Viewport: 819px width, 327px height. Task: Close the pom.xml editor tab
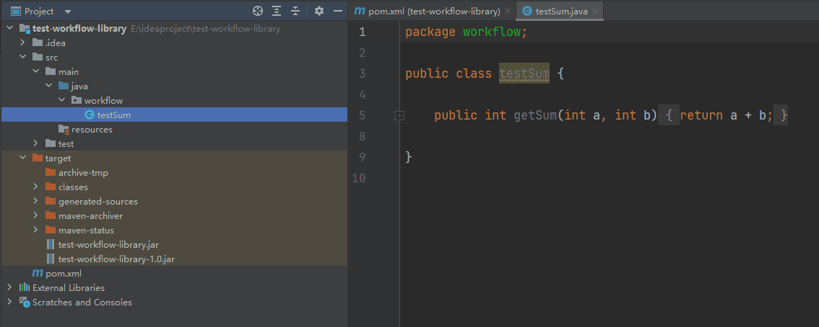[508, 11]
